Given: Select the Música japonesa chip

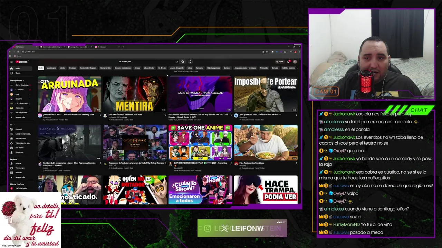Looking at the screenshot, I should coord(213,68).
